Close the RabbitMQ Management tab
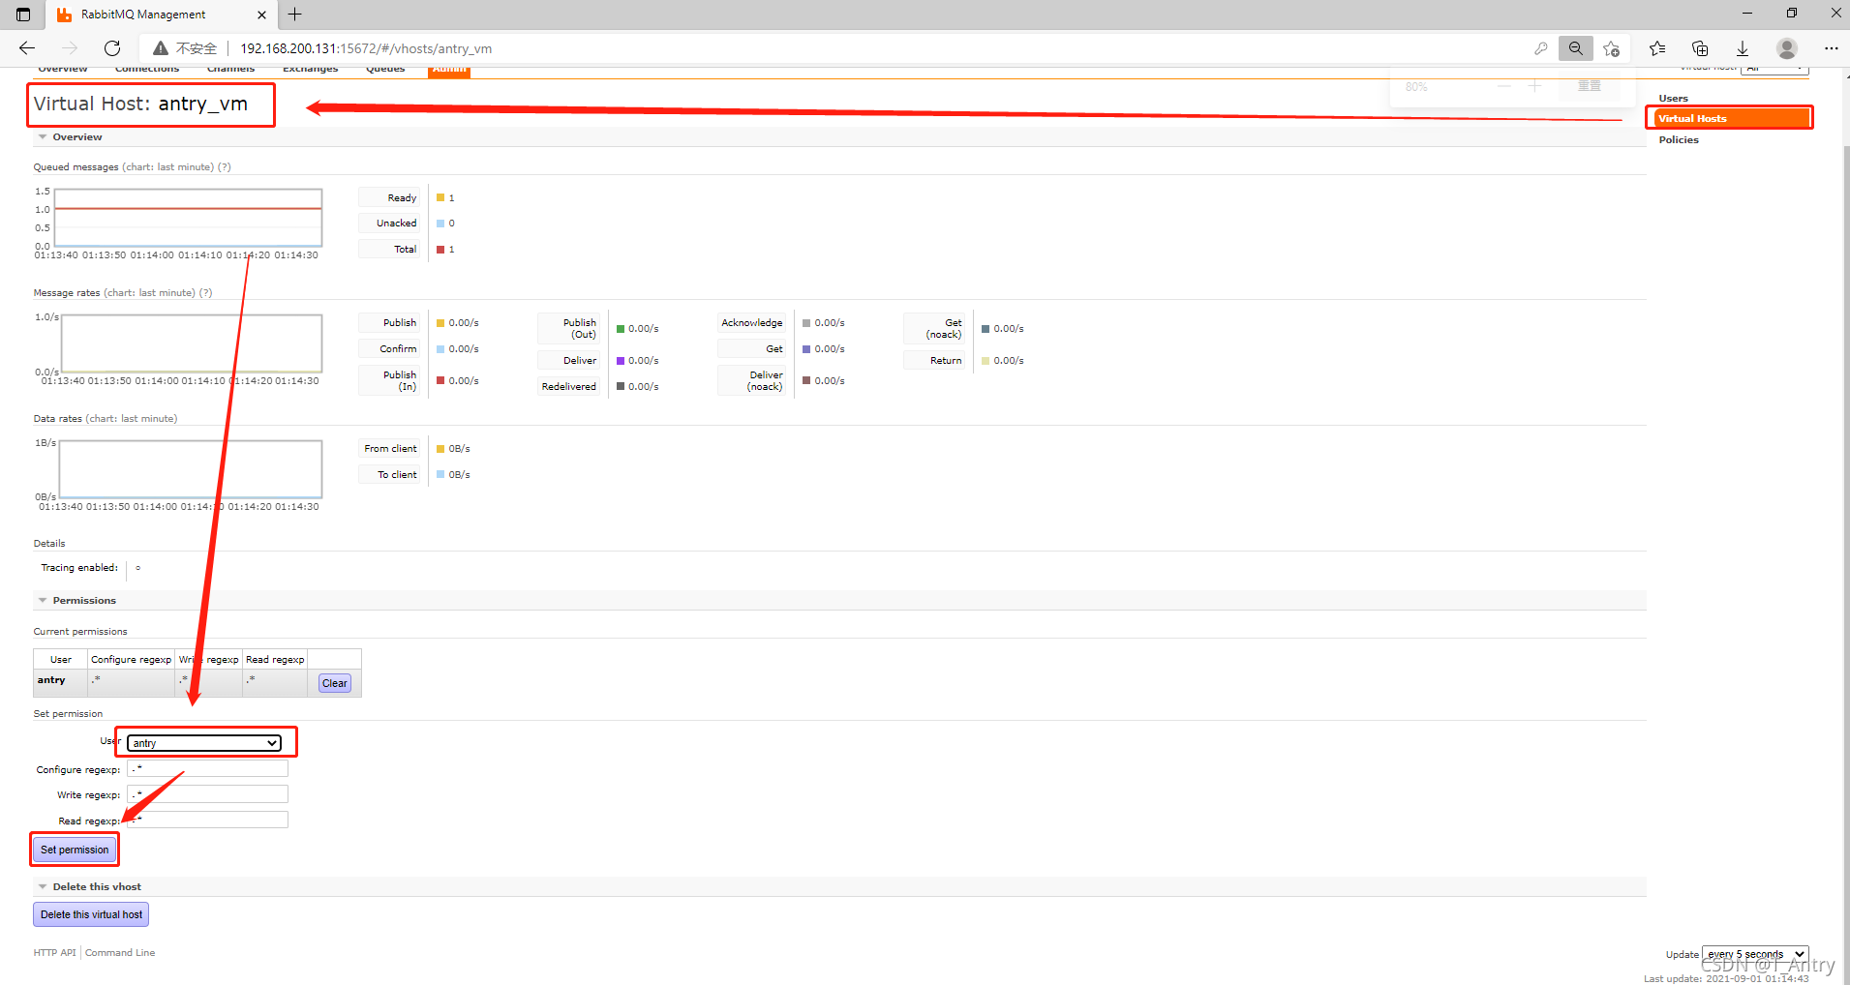The width and height of the screenshot is (1850, 985). [x=261, y=15]
